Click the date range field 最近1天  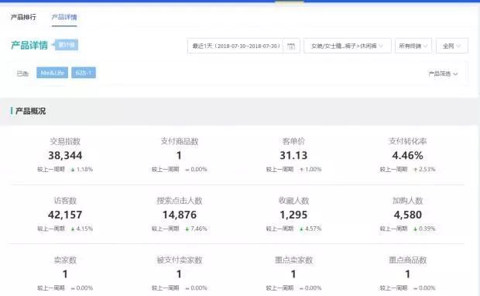(236, 46)
